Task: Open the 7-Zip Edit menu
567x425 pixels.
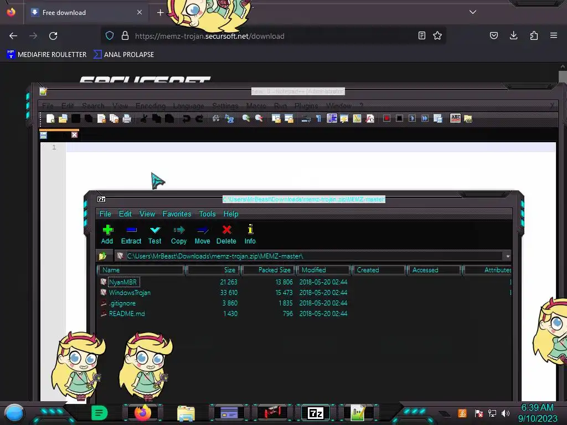Action: coord(125,214)
